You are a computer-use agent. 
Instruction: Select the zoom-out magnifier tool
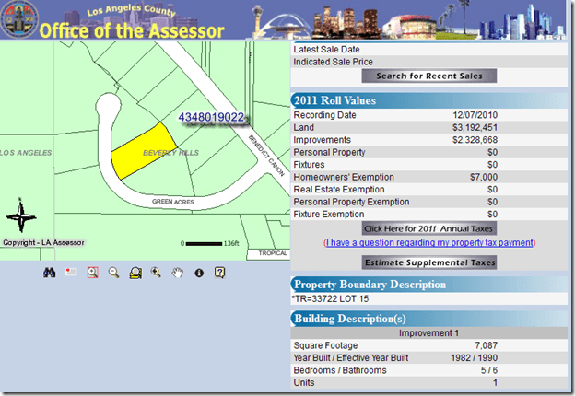tap(114, 273)
